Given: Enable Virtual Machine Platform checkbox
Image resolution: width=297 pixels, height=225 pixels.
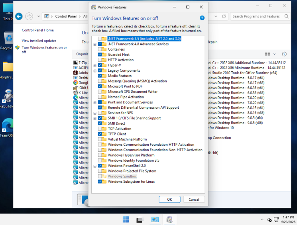Looking at the screenshot, I should [x=100, y=139].
